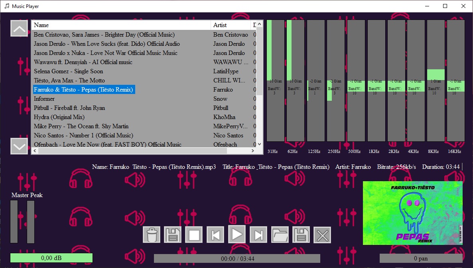This screenshot has height=268, width=473.
Task: Select Ofenbach - Love Me Now track
Action: coord(108,144)
